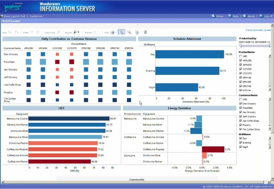Open the Revert dropdown arrow
Screen dimensions: 274x189
tap(98, 32)
